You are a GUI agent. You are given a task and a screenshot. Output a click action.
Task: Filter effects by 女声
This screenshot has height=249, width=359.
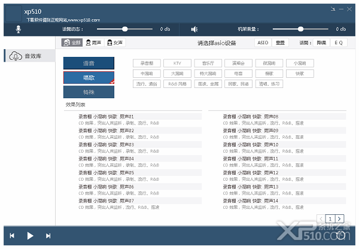pos(115,42)
